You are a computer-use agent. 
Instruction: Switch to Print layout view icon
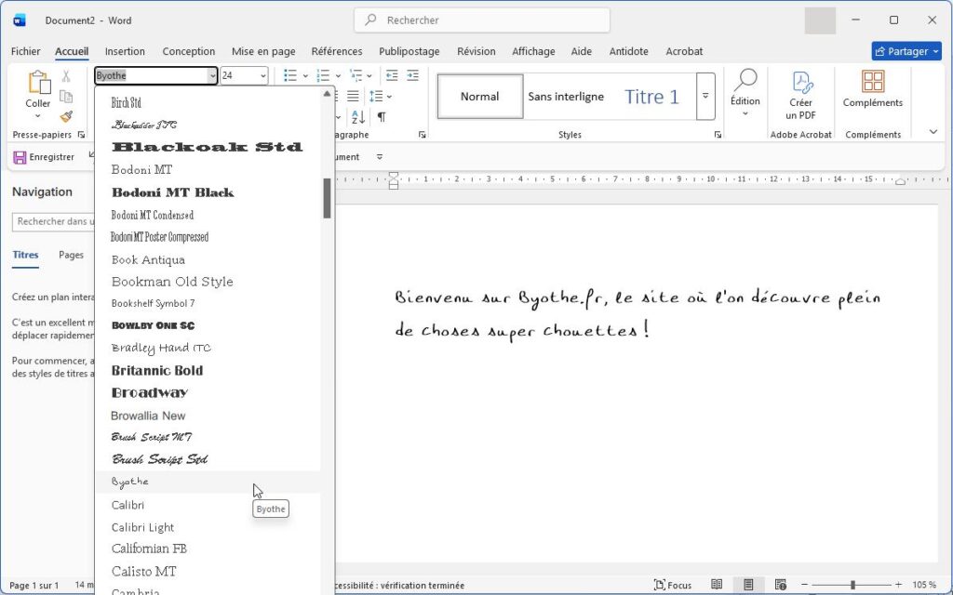[x=748, y=585]
